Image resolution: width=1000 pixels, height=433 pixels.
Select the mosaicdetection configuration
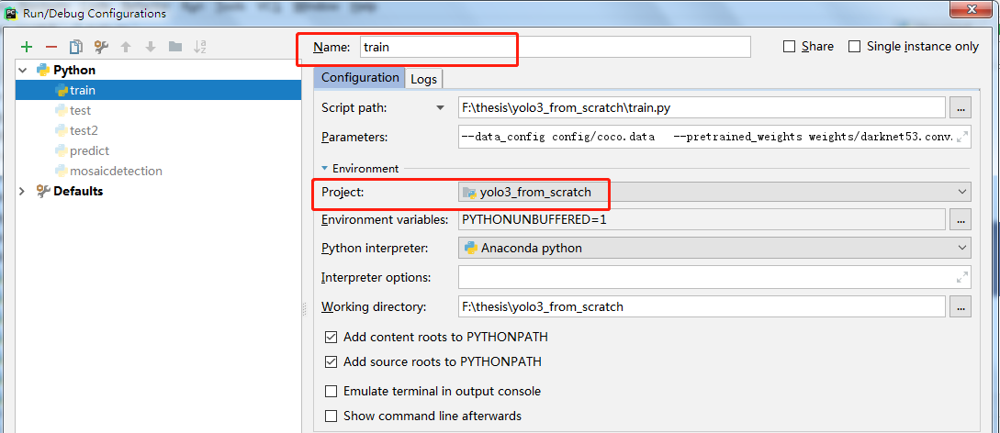tap(116, 172)
